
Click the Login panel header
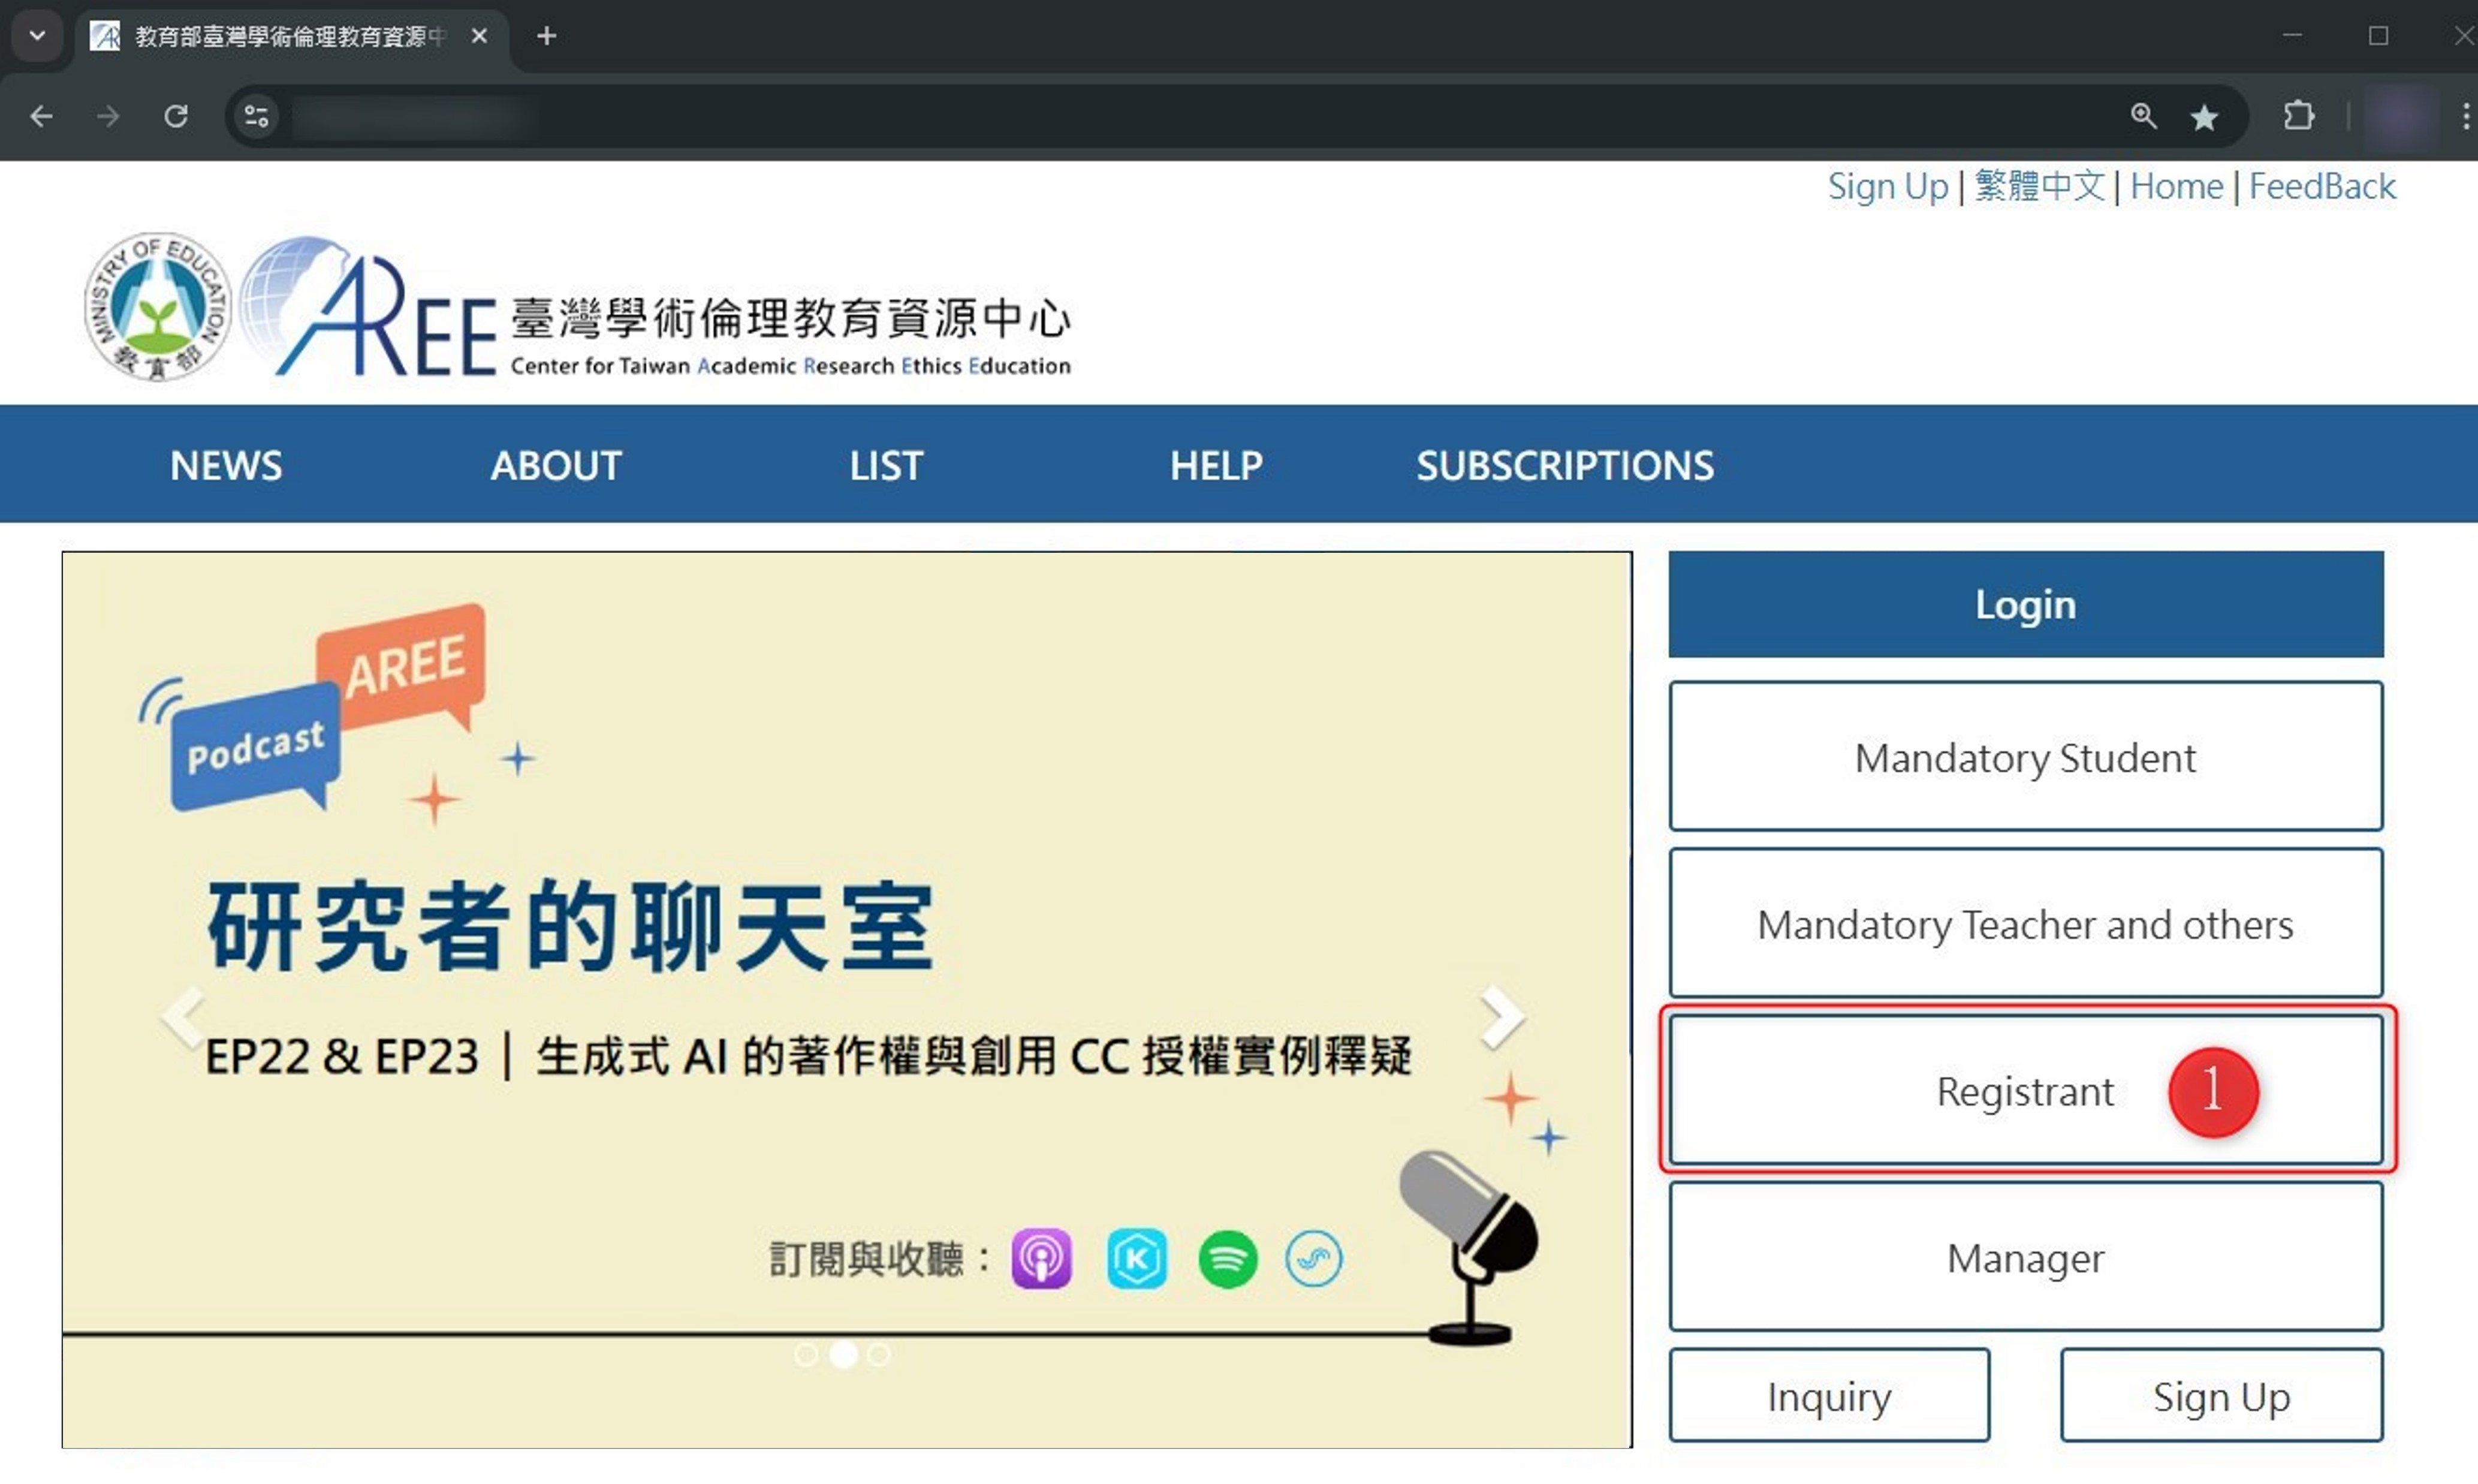(x=2025, y=604)
